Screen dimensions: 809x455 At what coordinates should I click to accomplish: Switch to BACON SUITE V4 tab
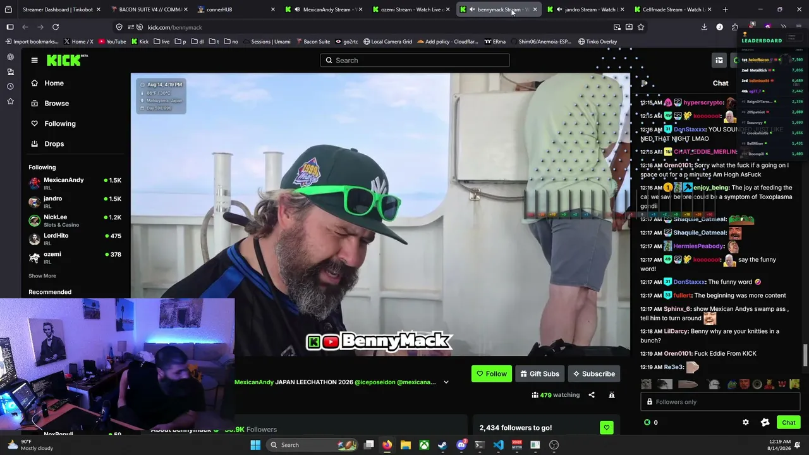coord(149,9)
